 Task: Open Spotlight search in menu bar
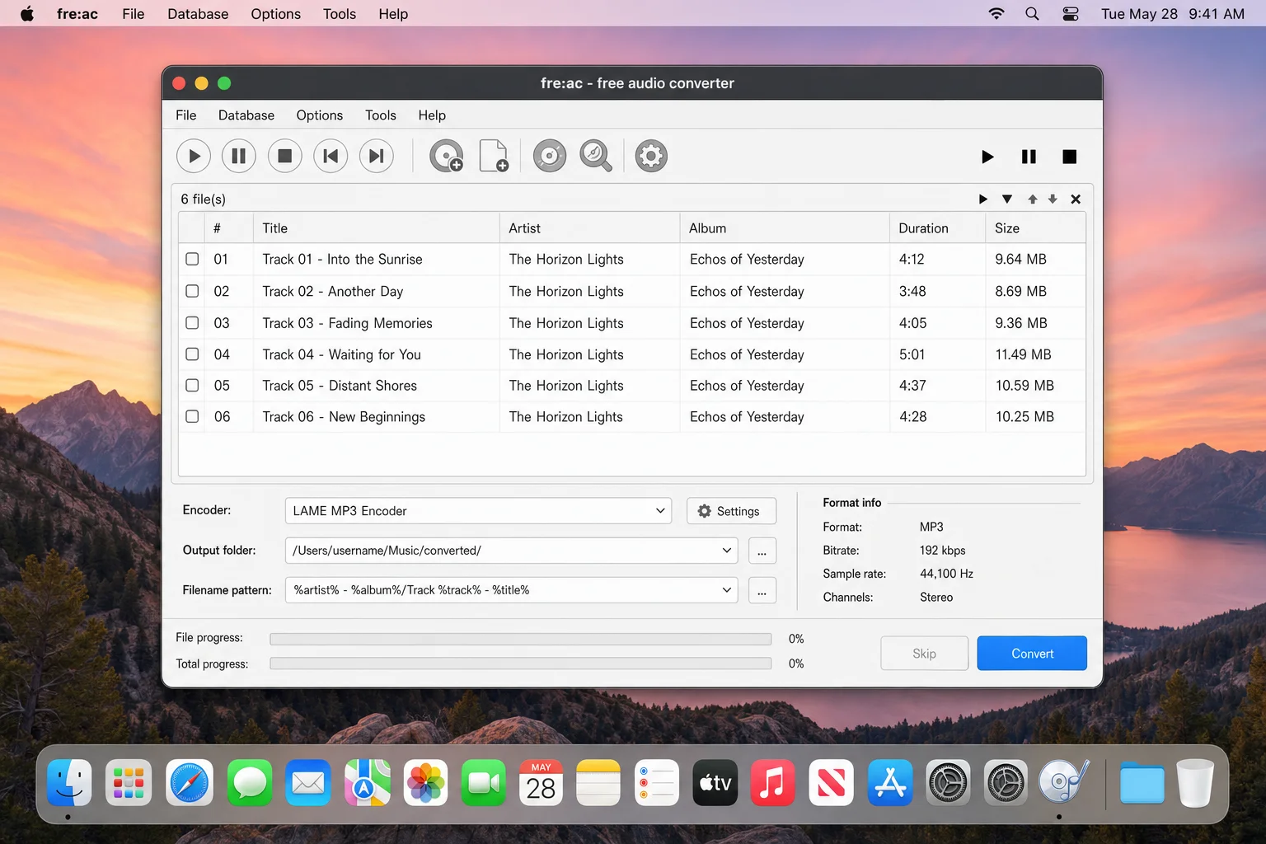(x=1032, y=14)
